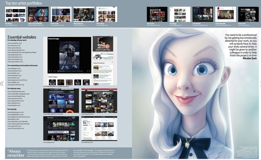Visit area.autodesk.com/tutorials link
This screenshot has width=261, height=160.
point(18,121)
